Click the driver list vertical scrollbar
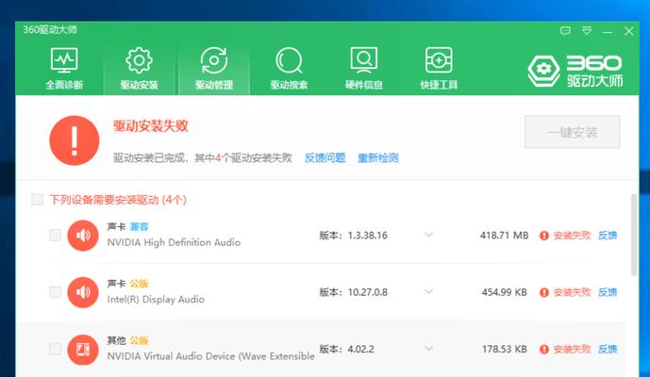This screenshot has width=650, height=377. point(634,235)
